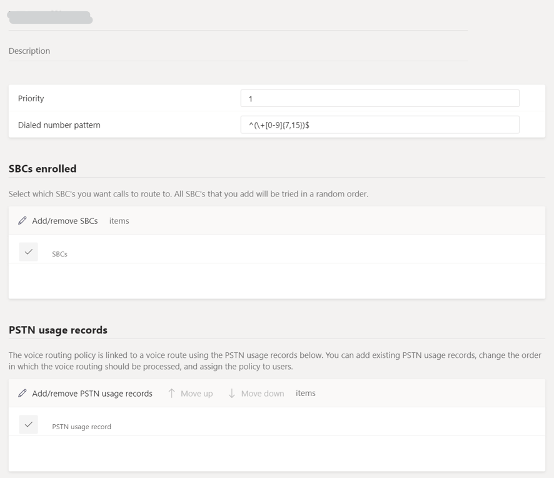Screen dimensions: 554x478
Task: Click the pencil icon beside Add/remove SBCs
Action: (23, 221)
